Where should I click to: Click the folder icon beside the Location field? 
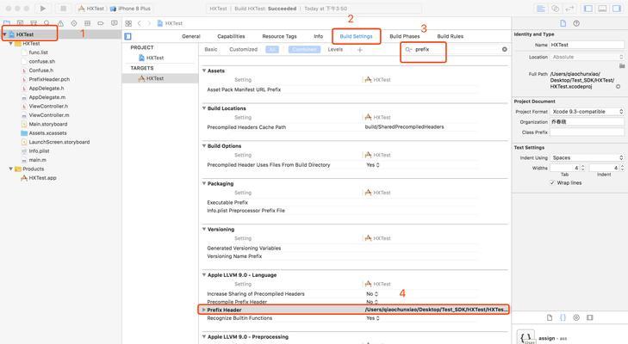click(x=622, y=65)
